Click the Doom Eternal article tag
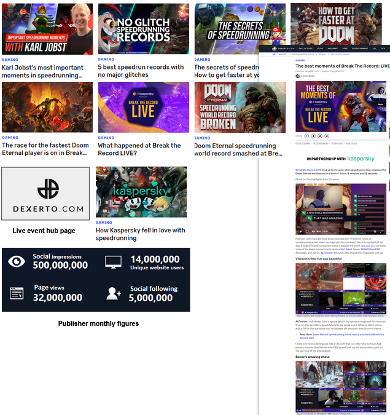 [303, 143]
